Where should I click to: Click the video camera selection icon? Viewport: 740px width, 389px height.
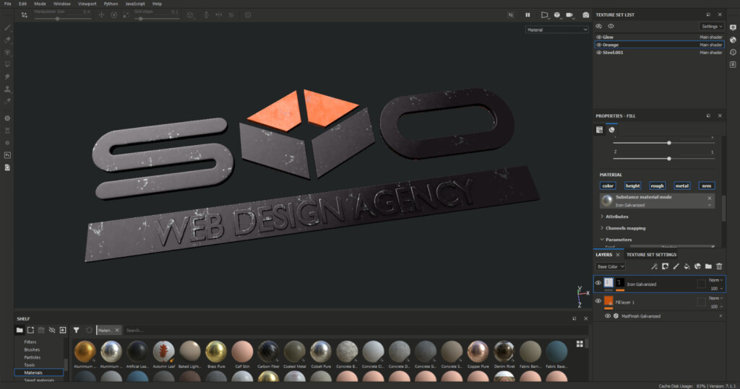[569, 15]
